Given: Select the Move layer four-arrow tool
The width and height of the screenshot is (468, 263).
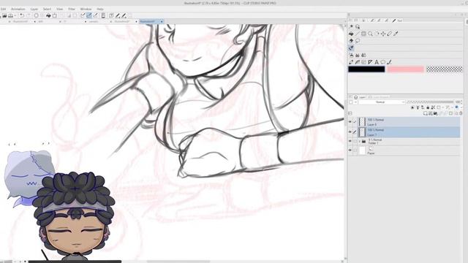Looking at the screenshot, I should coord(383,34).
